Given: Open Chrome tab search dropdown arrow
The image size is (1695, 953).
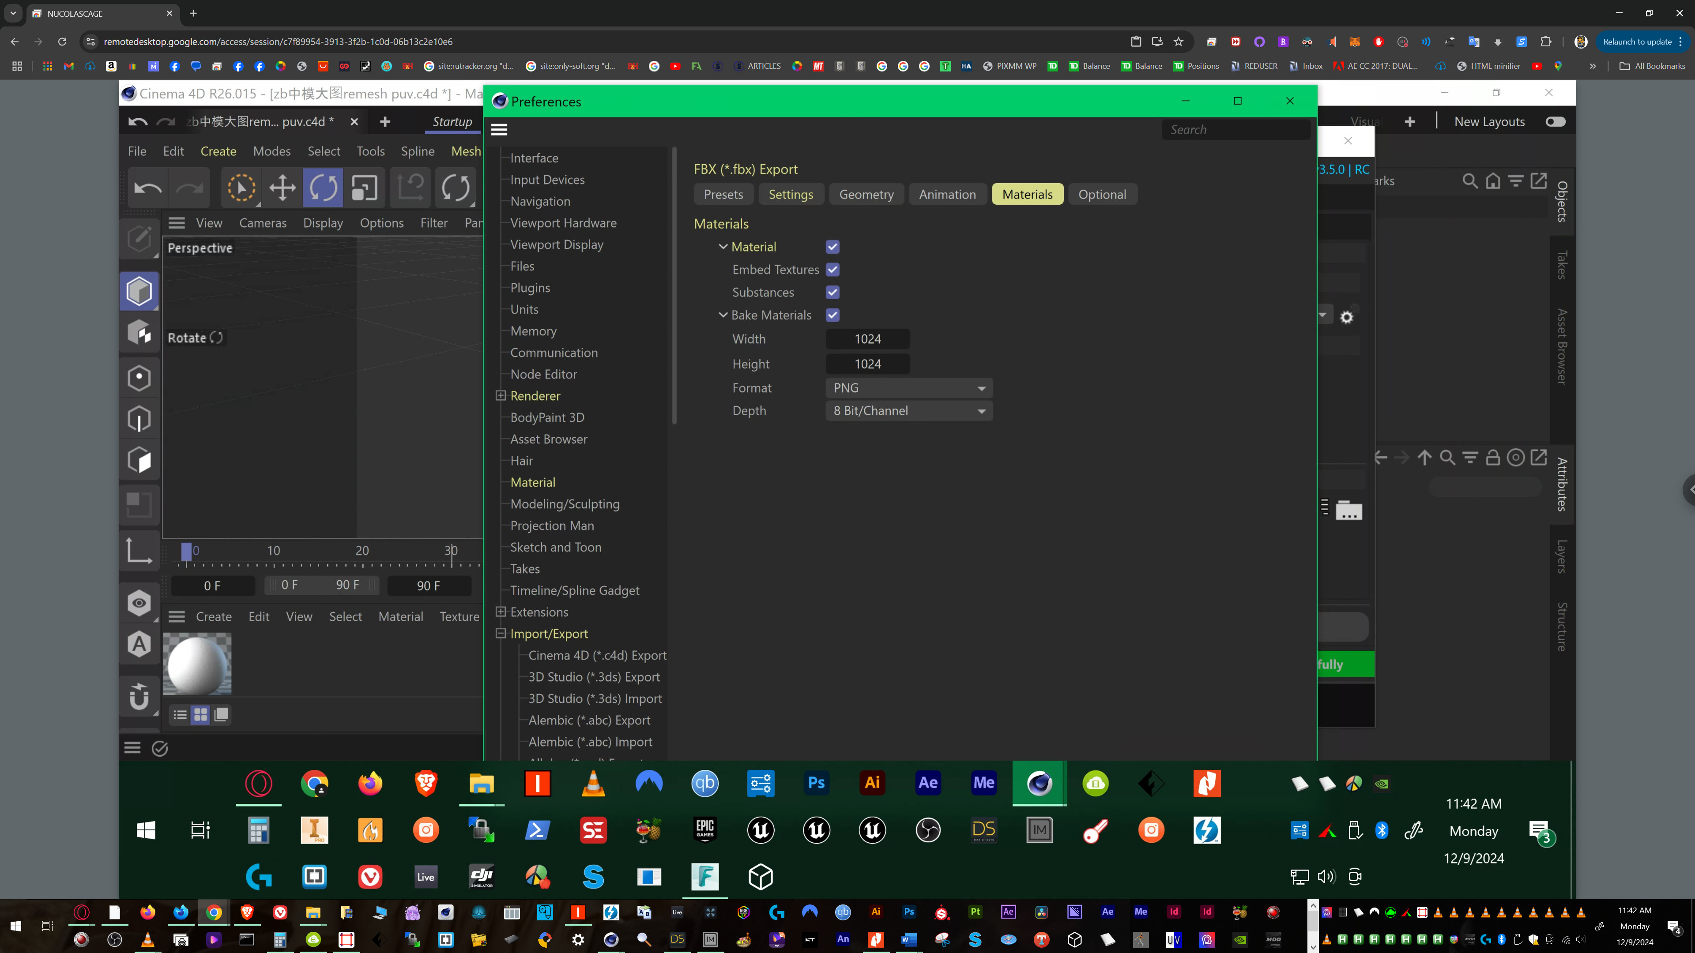Looking at the screenshot, I should tap(13, 13).
